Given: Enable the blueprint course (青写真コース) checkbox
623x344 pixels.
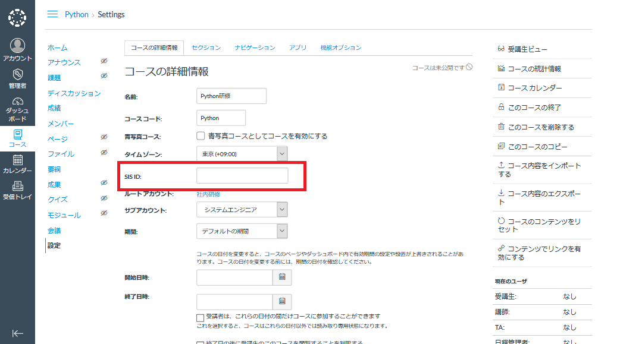Looking at the screenshot, I should (201, 136).
